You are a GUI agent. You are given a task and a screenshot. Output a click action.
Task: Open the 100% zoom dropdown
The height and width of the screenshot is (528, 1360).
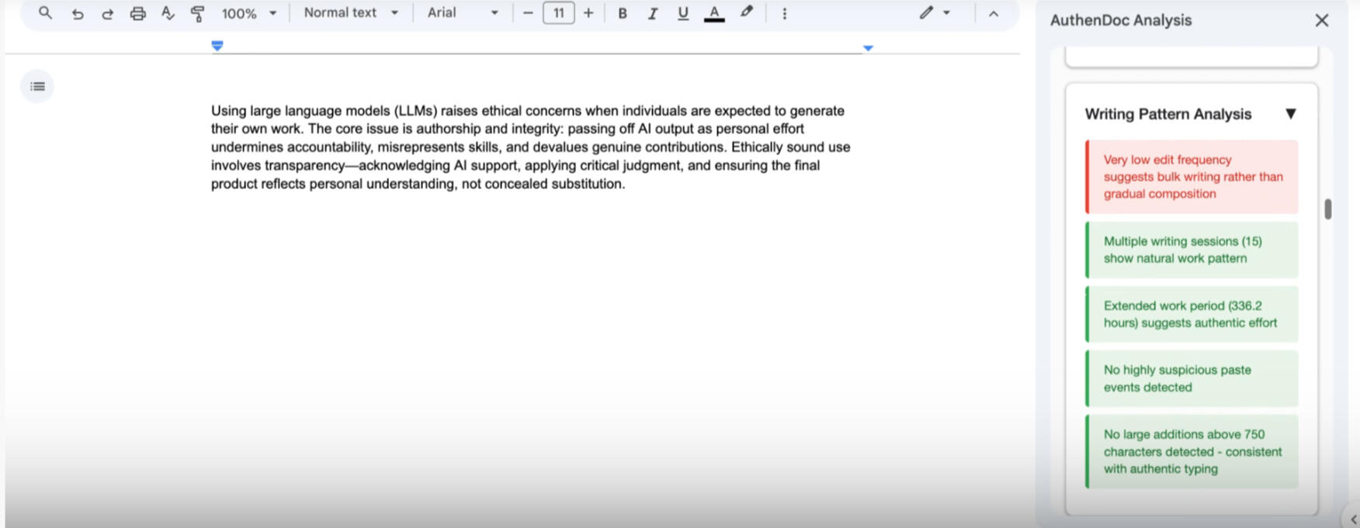(x=248, y=13)
